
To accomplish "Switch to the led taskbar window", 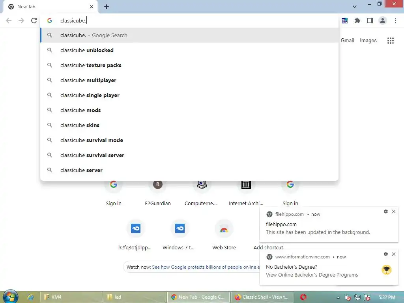I will pos(135,297).
